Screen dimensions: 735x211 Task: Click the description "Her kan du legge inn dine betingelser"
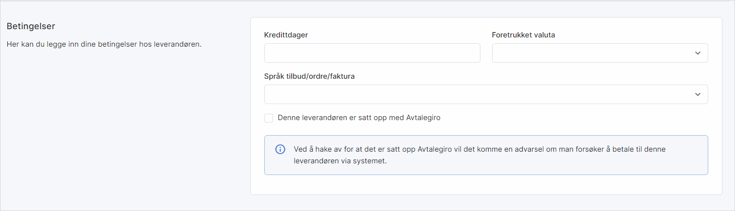coord(104,44)
